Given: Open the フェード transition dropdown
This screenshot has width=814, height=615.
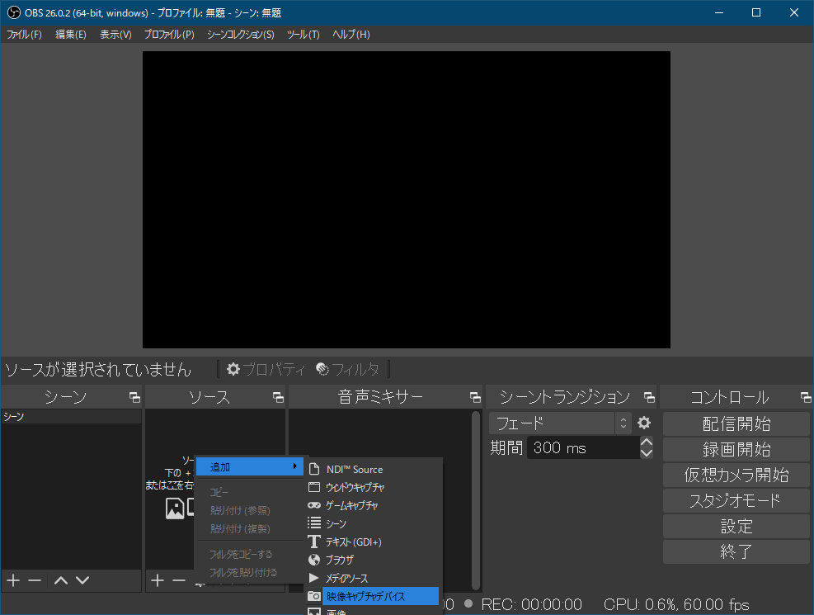Looking at the screenshot, I should (553, 423).
